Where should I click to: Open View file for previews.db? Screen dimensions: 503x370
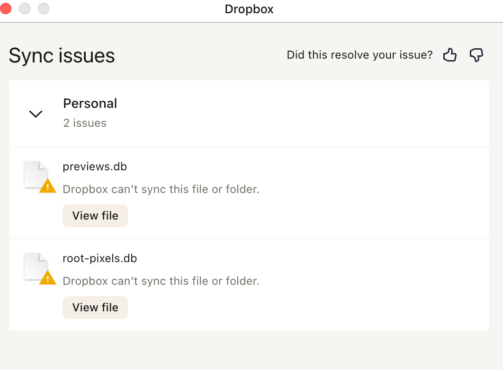tap(95, 216)
